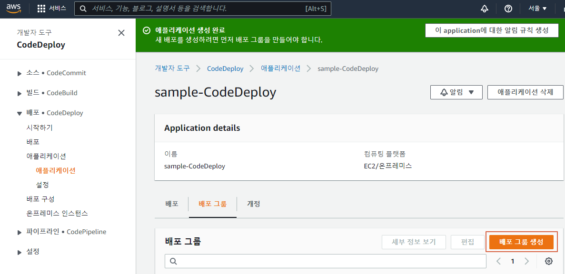Viewport: 565px width, 274px height.
Task: Open 배포 구성 in sidebar
Action: [x=40, y=199]
